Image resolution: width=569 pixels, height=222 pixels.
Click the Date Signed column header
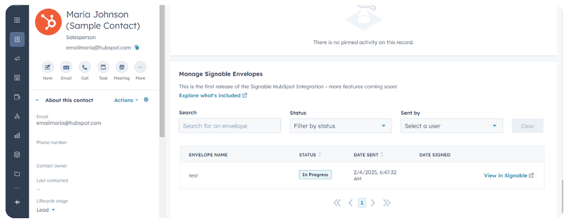coord(435,155)
